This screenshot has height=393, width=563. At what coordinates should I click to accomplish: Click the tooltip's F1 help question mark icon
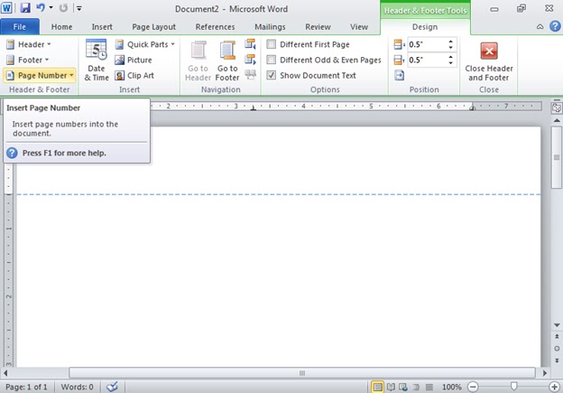tap(12, 153)
